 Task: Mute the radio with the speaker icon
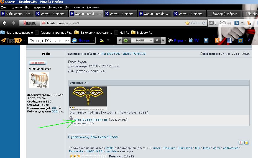click(x=157, y=40)
